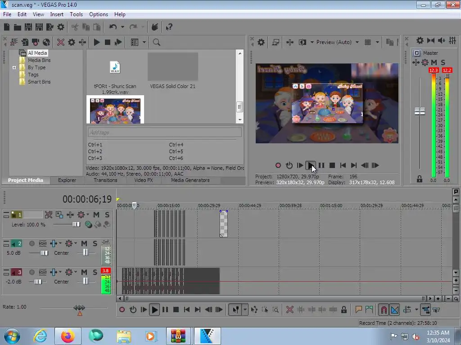The width and height of the screenshot is (461, 345).
Task: Expand the By Type media bin
Action: click(14, 67)
